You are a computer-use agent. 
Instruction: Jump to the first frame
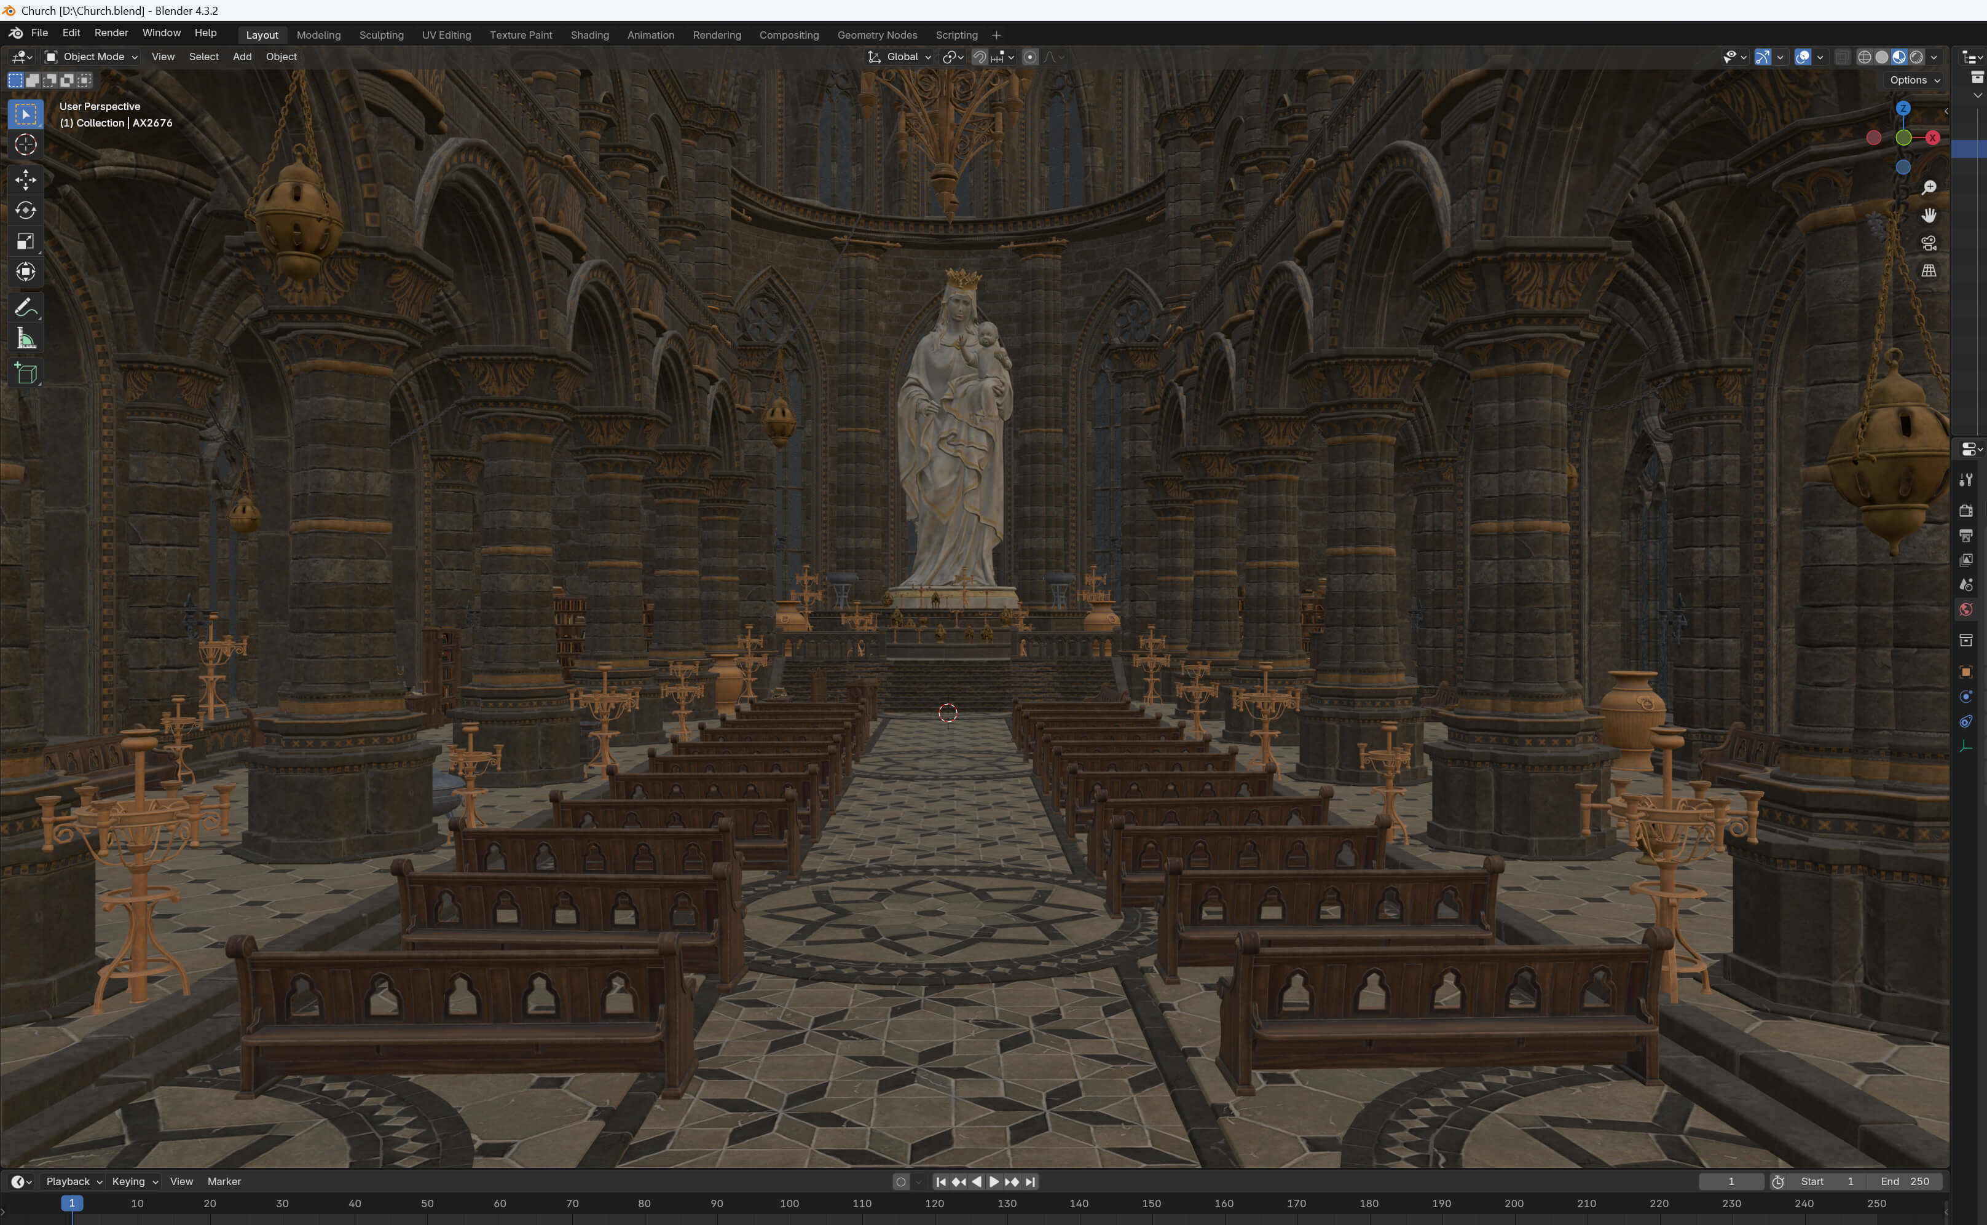click(941, 1182)
